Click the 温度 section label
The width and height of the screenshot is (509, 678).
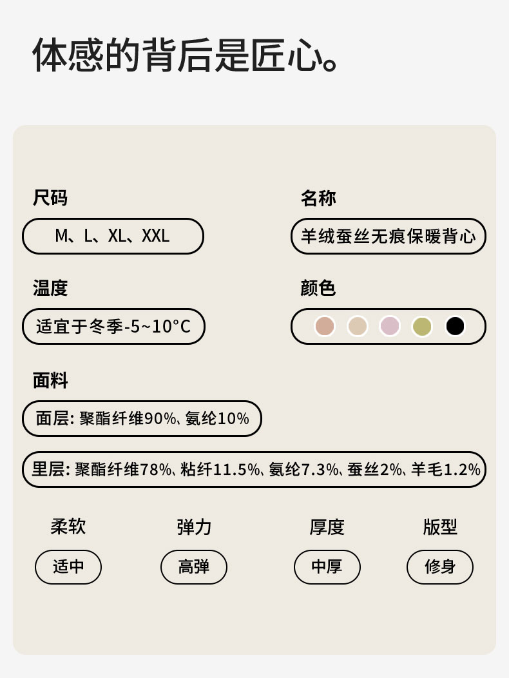(x=50, y=288)
